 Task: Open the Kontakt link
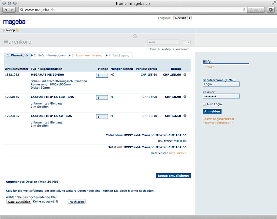[x=208, y=67]
